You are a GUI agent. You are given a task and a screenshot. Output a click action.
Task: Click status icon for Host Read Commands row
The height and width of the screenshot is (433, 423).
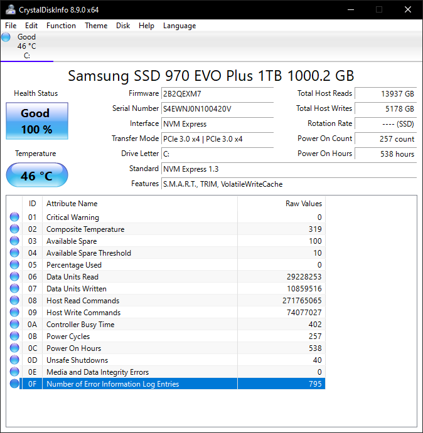(x=14, y=300)
